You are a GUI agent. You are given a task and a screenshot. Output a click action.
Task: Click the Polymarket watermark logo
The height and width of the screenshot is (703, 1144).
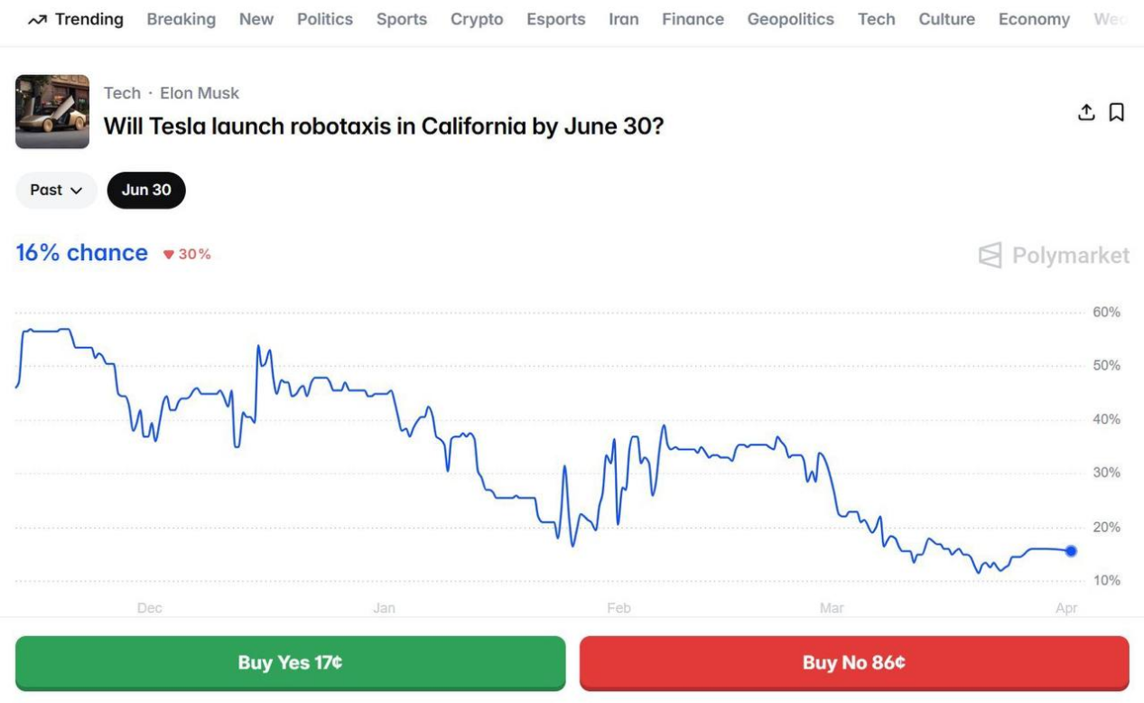[x=1053, y=256]
